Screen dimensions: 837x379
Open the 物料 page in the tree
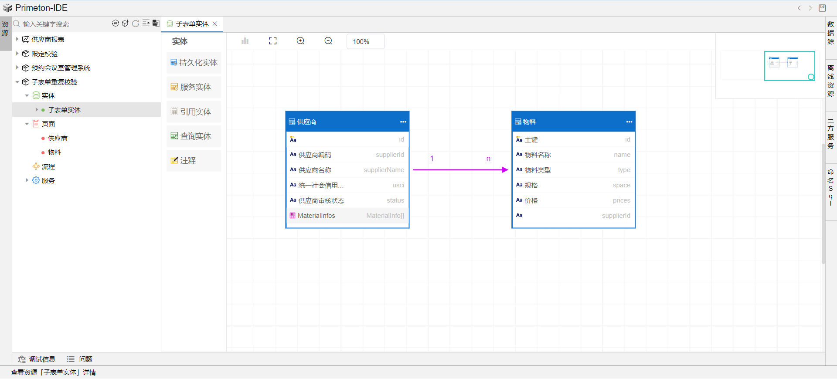pos(54,152)
